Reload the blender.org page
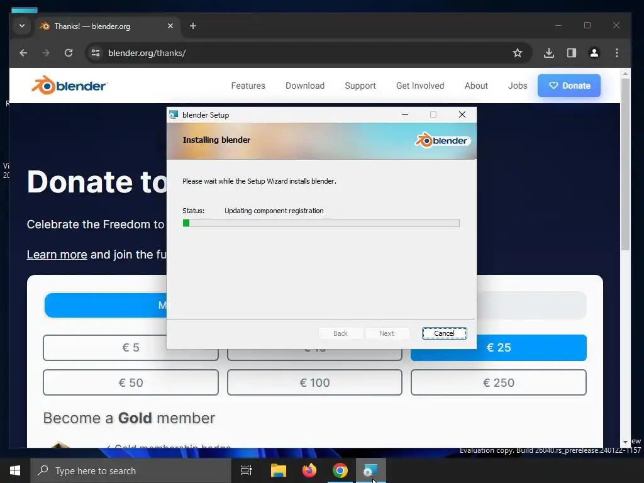Viewport: 644px width, 483px height. pos(69,53)
